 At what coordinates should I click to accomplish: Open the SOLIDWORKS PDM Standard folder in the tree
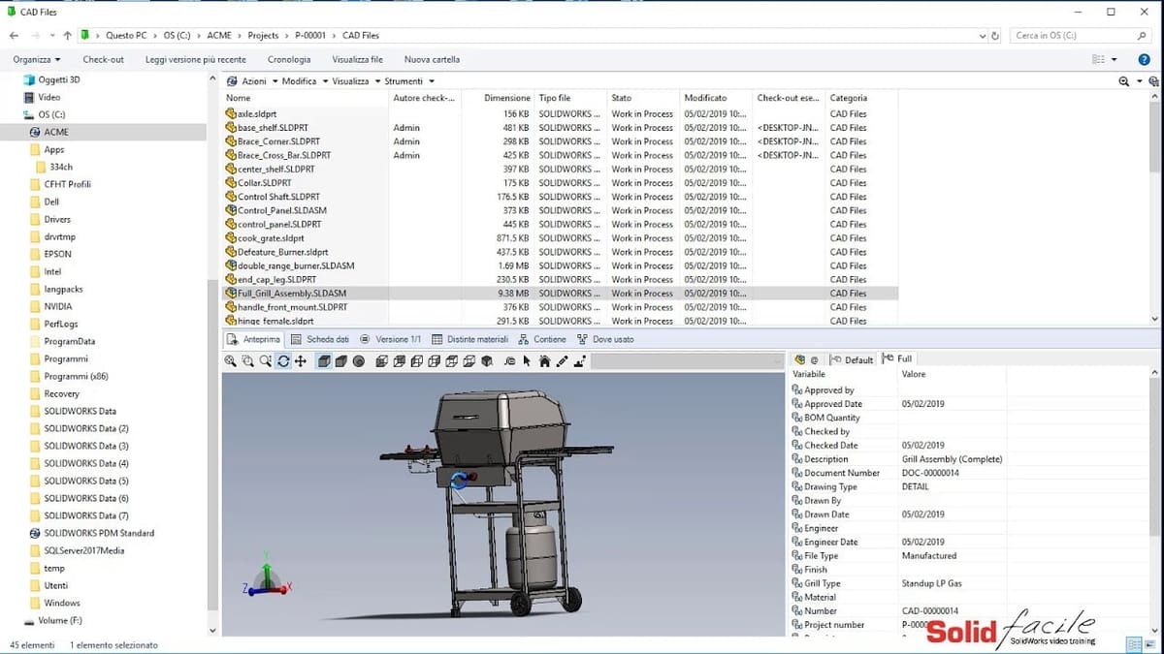click(x=99, y=533)
